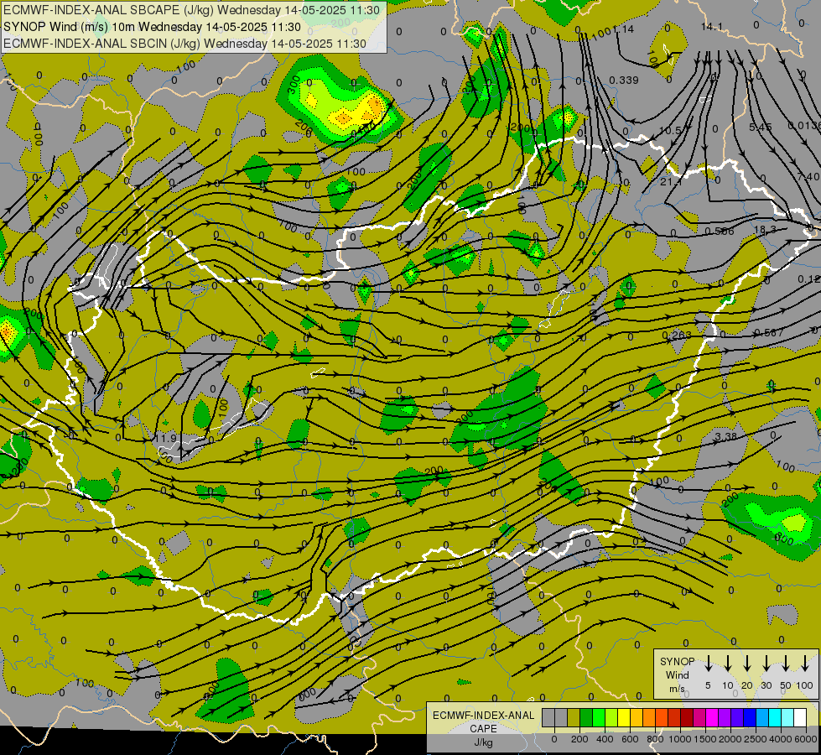This screenshot has width=821, height=755.
Task: Click the '800' tick on CAPE scale
Action: tap(655, 739)
